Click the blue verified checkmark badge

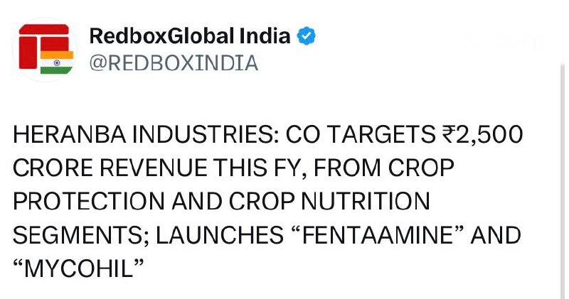tap(306, 36)
